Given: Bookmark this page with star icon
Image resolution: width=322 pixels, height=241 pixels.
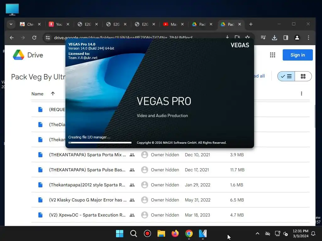Looking at the screenshot, I should (247, 37).
